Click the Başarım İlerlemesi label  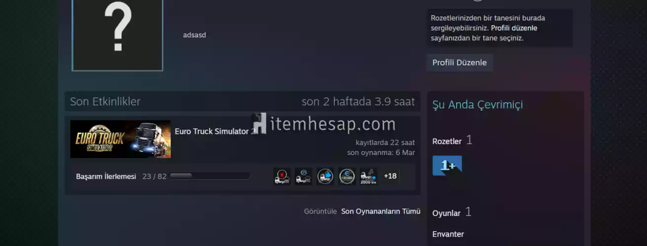(106, 176)
